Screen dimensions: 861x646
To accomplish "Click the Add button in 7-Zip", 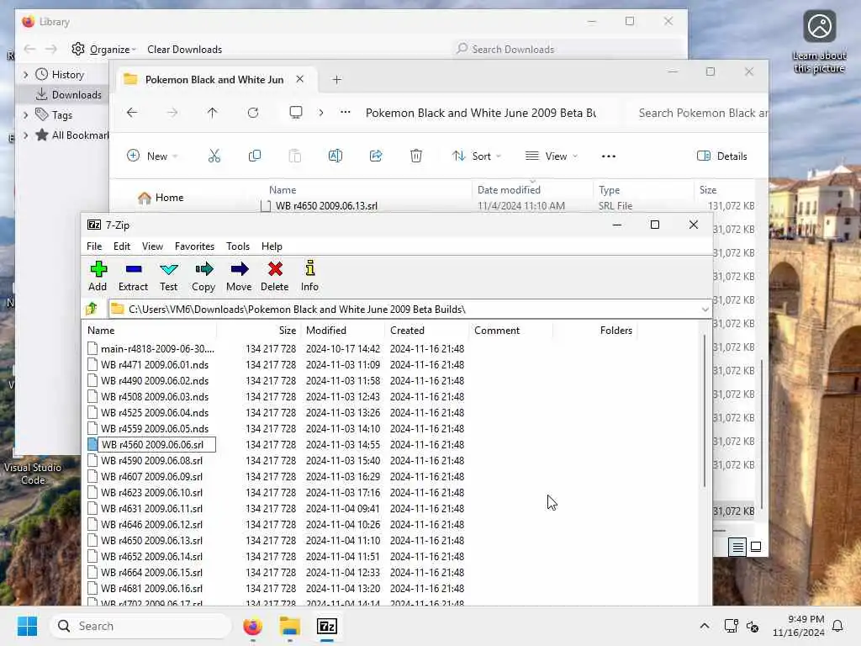I will pyautogui.click(x=98, y=276).
